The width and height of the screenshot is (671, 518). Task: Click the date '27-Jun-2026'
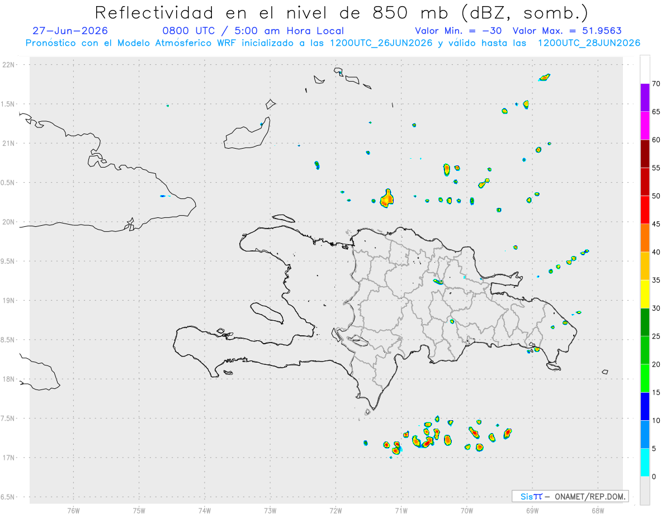click(70, 31)
